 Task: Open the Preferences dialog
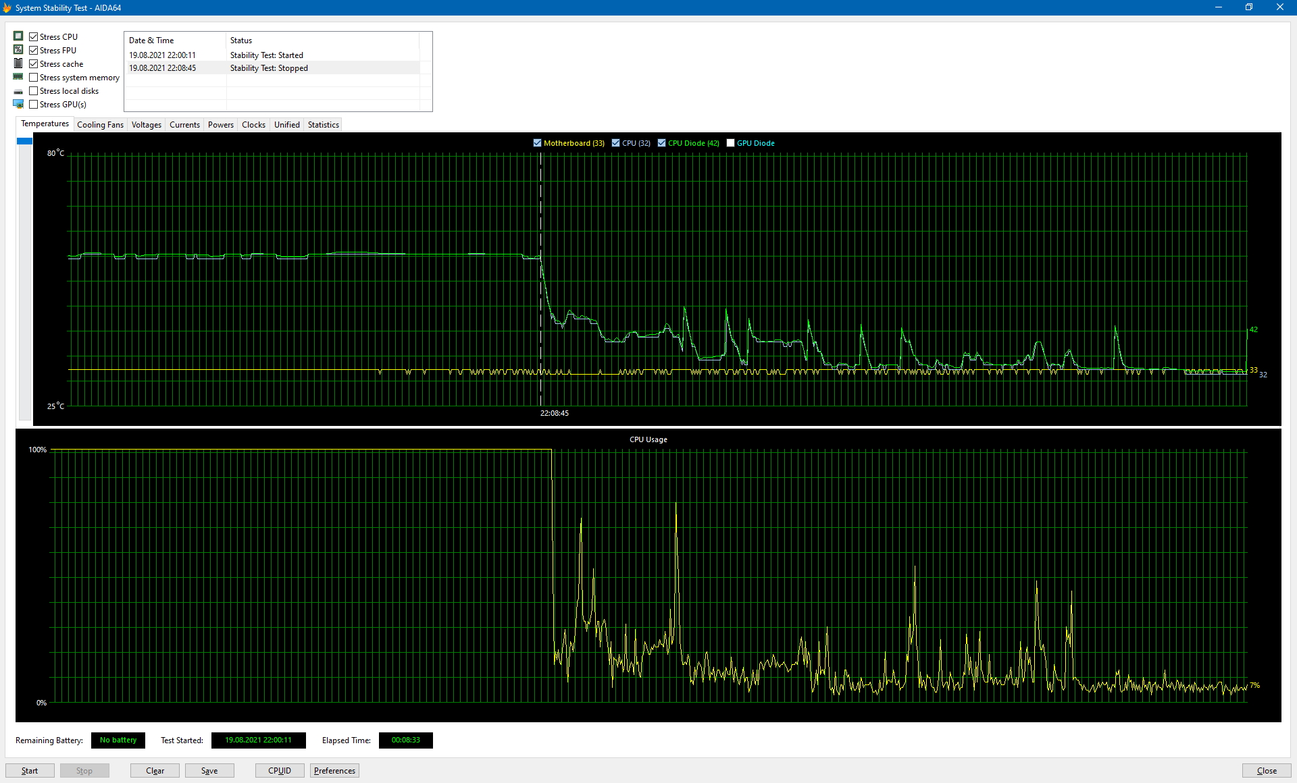[334, 770]
